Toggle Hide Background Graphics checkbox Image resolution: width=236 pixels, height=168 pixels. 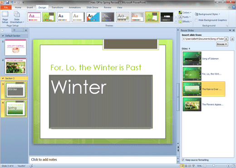[x=196, y=20]
